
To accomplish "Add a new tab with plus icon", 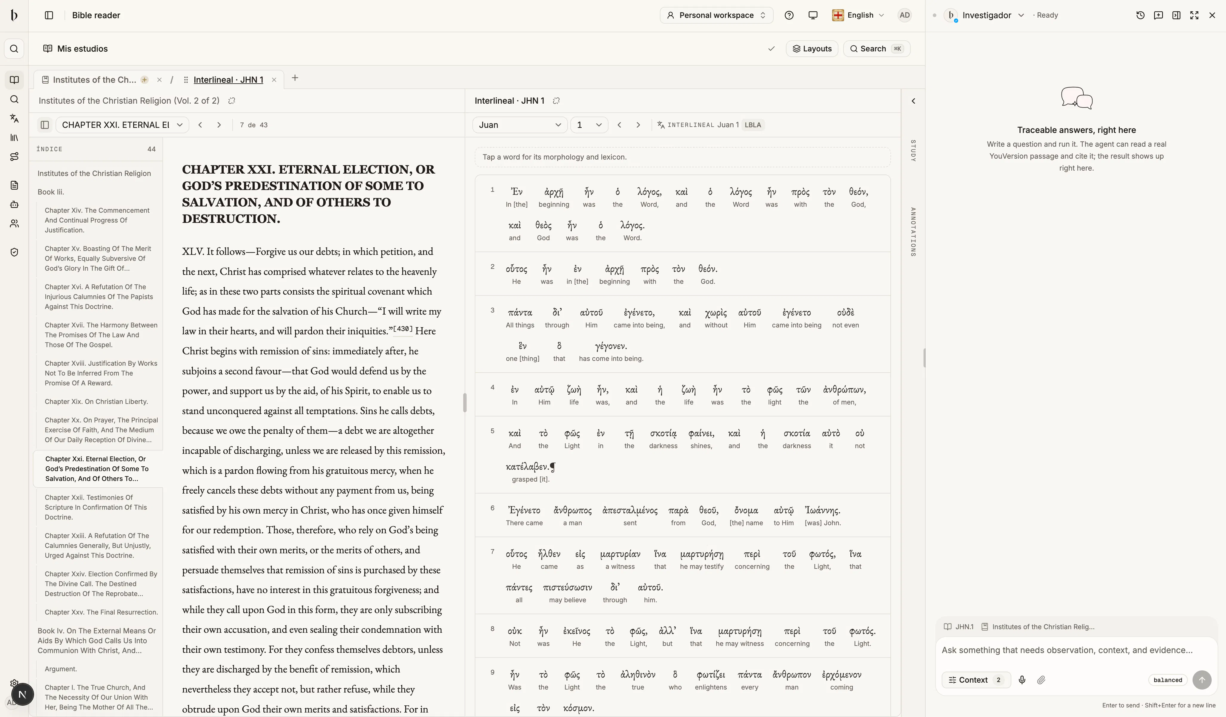I will [x=295, y=78].
